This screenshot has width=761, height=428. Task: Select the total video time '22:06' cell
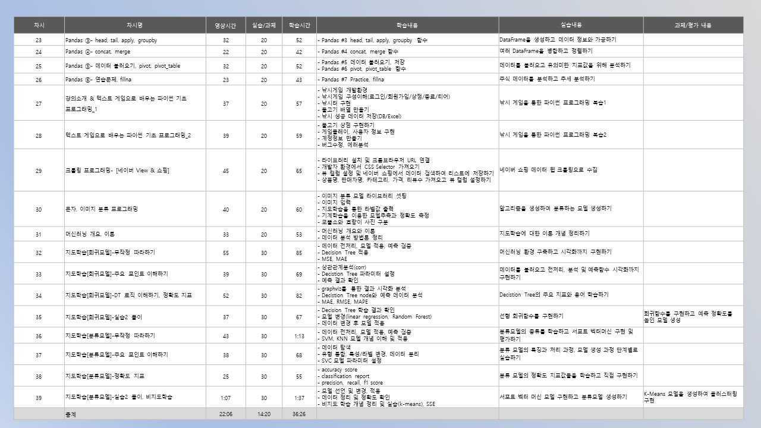[225, 414]
